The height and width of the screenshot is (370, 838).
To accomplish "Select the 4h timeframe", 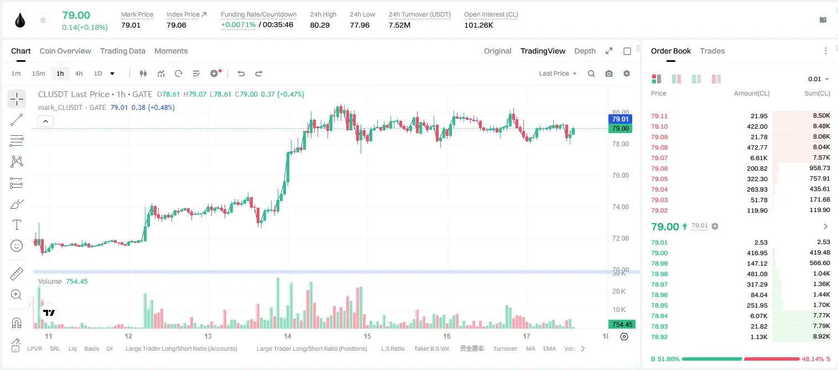I will point(79,73).
